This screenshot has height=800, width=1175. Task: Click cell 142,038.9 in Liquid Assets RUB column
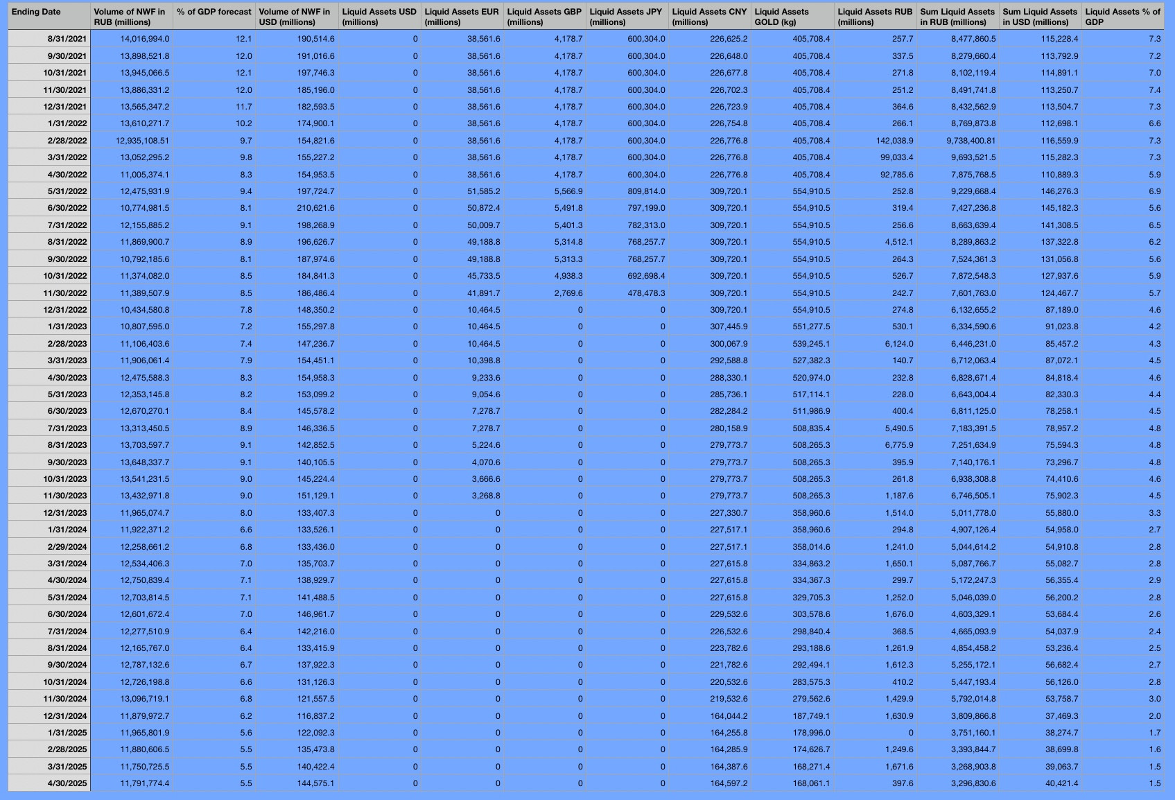tap(876, 140)
